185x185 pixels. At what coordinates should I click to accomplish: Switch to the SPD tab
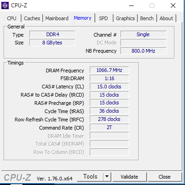tap(103, 18)
